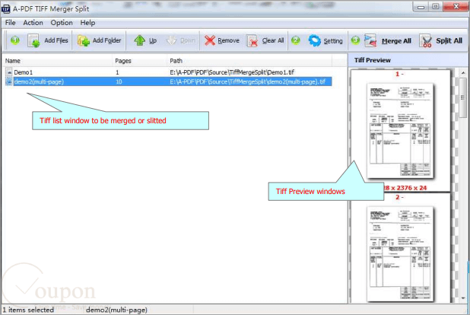Click the Remove button label

[x=228, y=40]
